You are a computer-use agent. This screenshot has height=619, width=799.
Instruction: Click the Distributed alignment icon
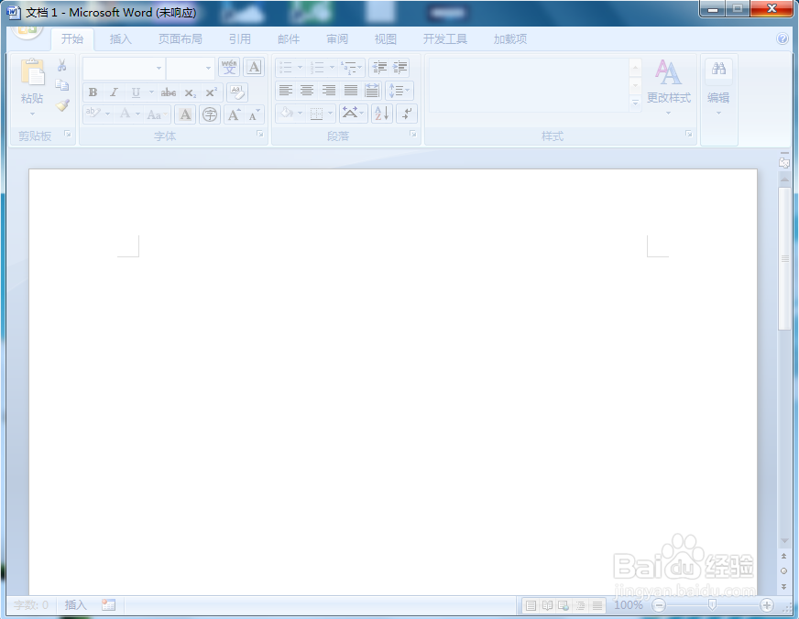372,91
